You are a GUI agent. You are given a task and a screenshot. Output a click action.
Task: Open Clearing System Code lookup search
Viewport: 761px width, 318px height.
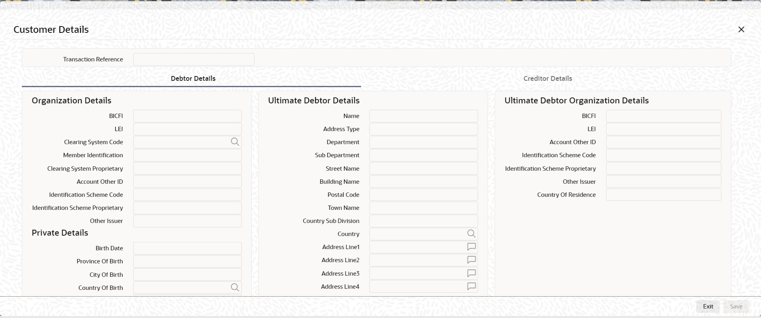coord(235,142)
